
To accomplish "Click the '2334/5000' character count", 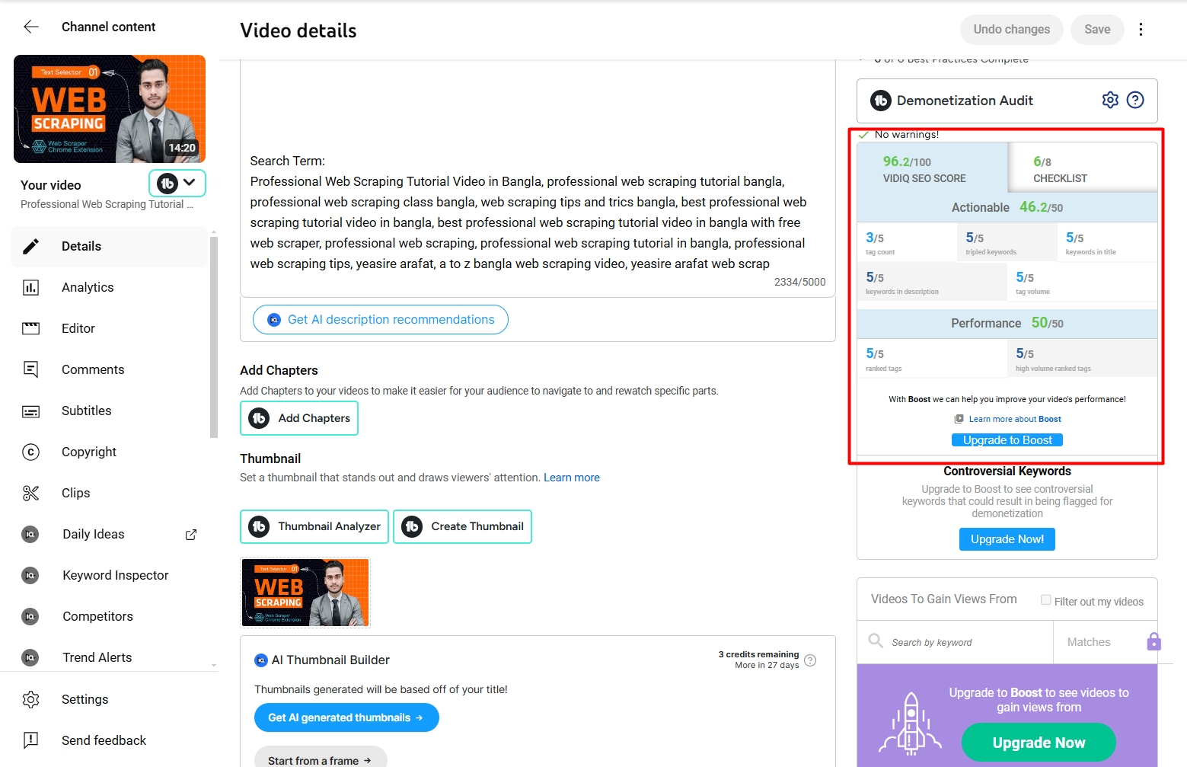I will click(x=799, y=282).
